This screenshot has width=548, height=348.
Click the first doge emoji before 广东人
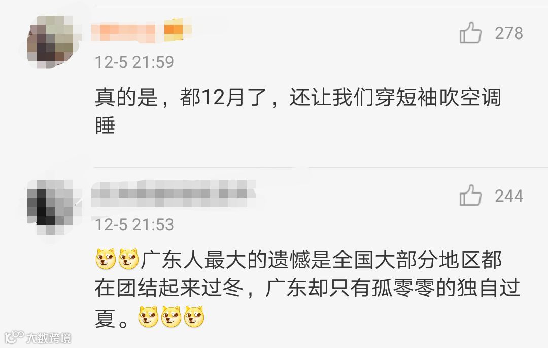106,259
